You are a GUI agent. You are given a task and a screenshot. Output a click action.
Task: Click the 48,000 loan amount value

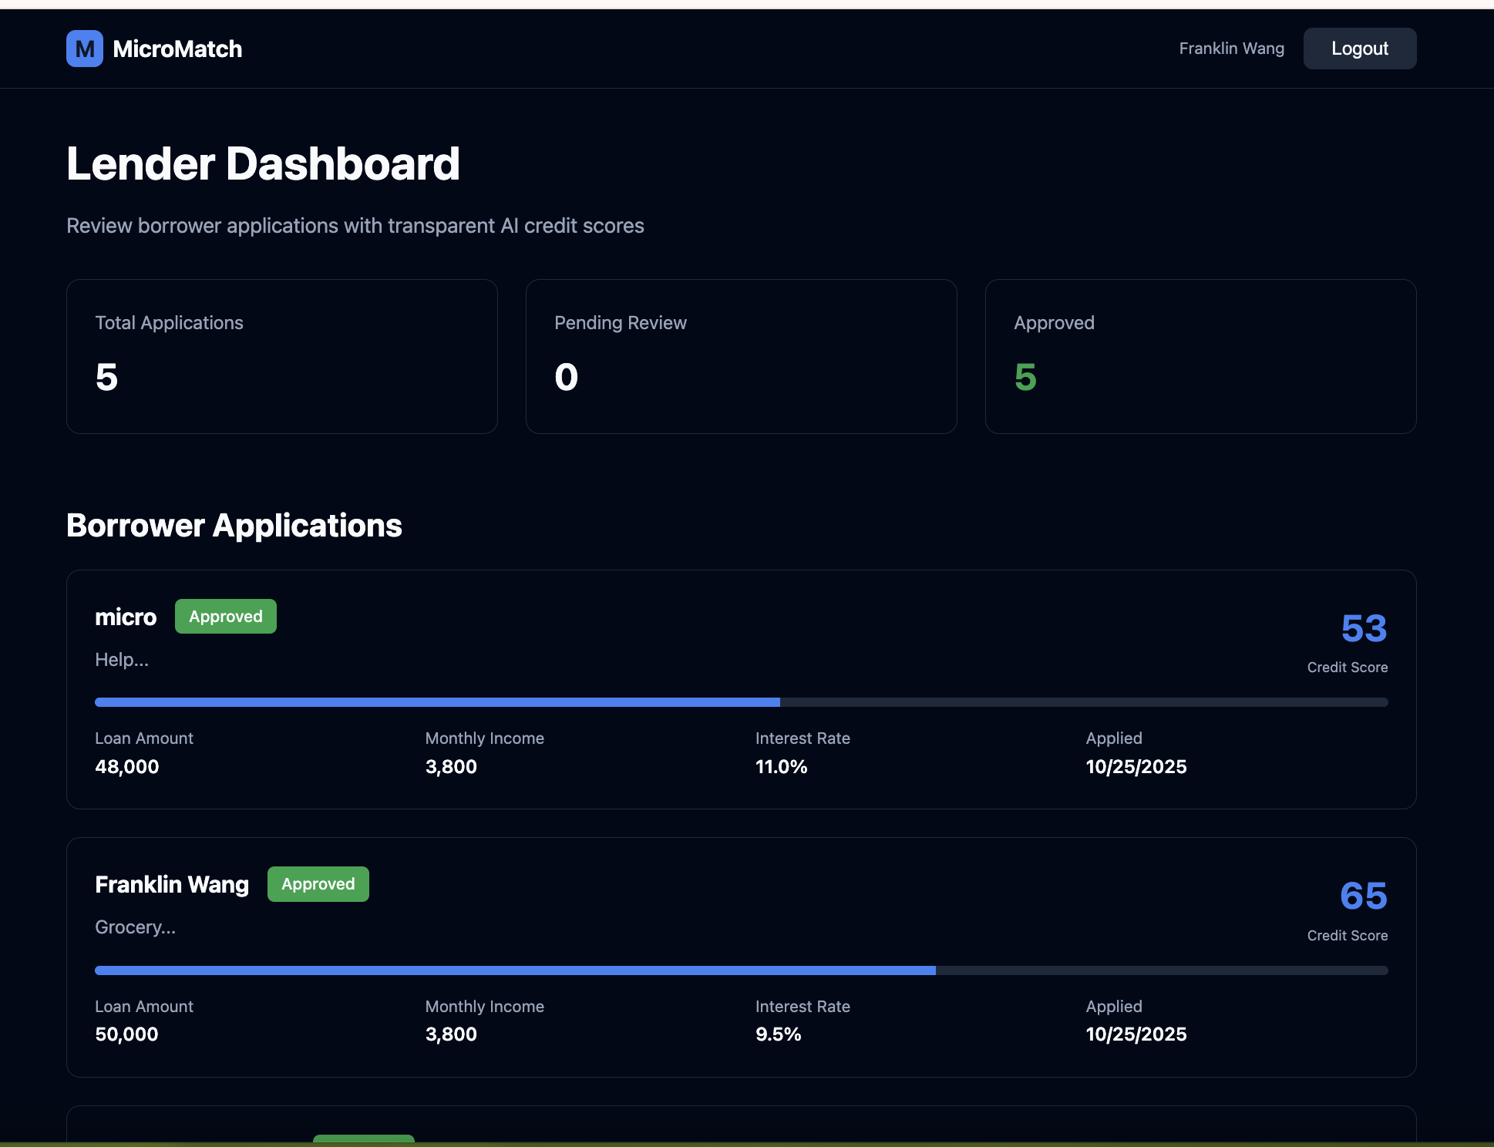pyautogui.click(x=127, y=767)
